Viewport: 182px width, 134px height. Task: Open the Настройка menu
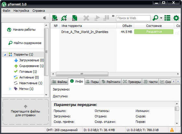pyautogui.click(x=21, y=11)
